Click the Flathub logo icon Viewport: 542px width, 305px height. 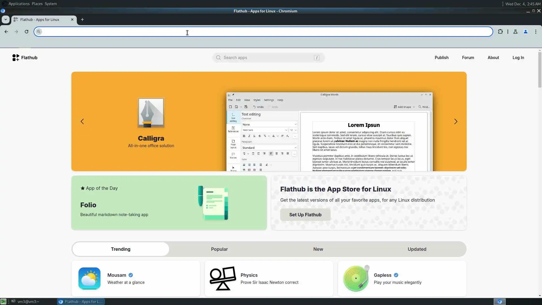point(16,58)
